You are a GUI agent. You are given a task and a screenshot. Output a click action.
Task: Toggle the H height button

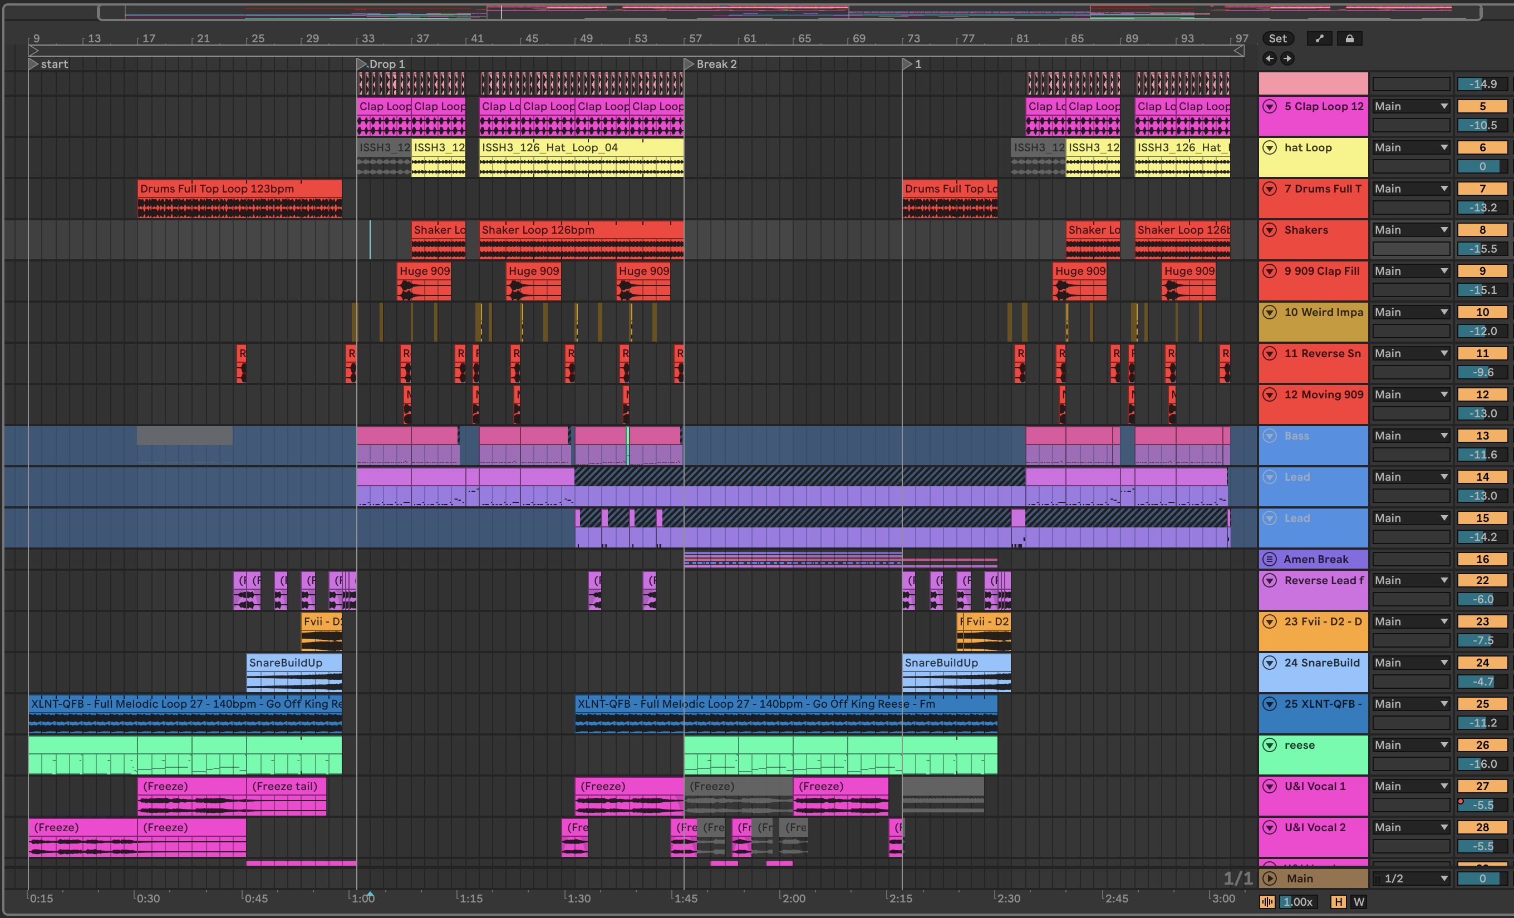[x=1338, y=901]
